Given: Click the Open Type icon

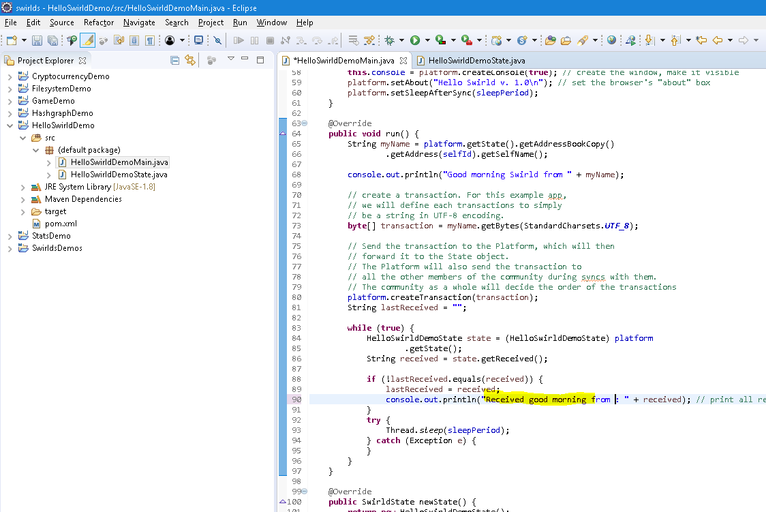Looking at the screenshot, I should pyautogui.click(x=551, y=40).
